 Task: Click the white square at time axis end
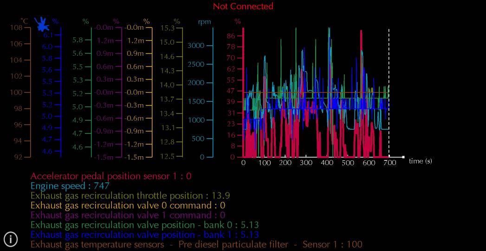click(403, 157)
